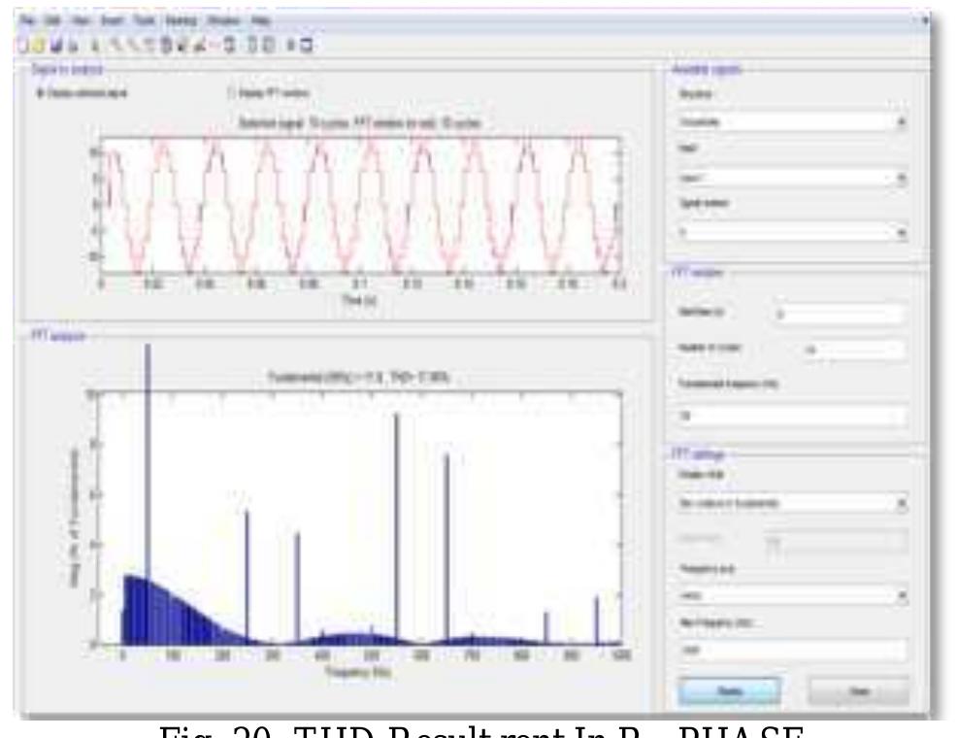Click the Fundamental and THD title text
The image size is (958, 738).
click(358, 378)
